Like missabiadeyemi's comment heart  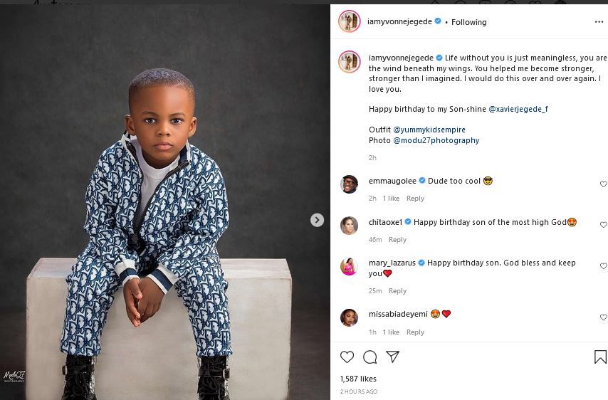[x=603, y=317]
